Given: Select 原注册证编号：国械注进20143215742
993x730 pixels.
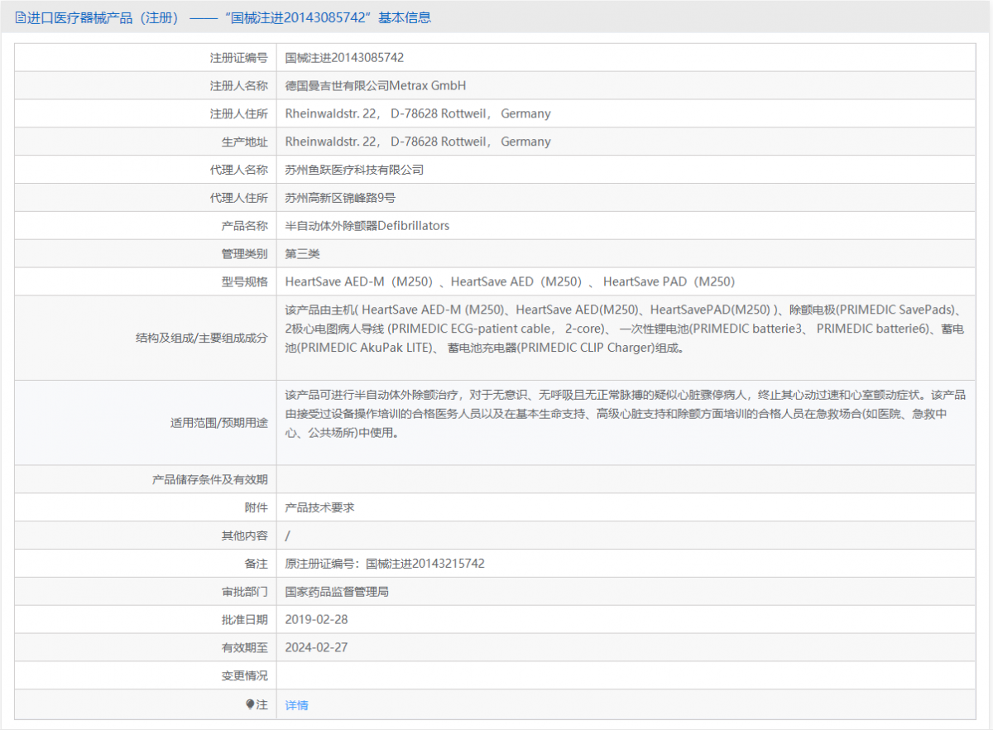Looking at the screenshot, I should 385,564.
